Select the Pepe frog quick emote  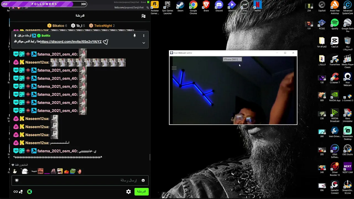point(73,171)
